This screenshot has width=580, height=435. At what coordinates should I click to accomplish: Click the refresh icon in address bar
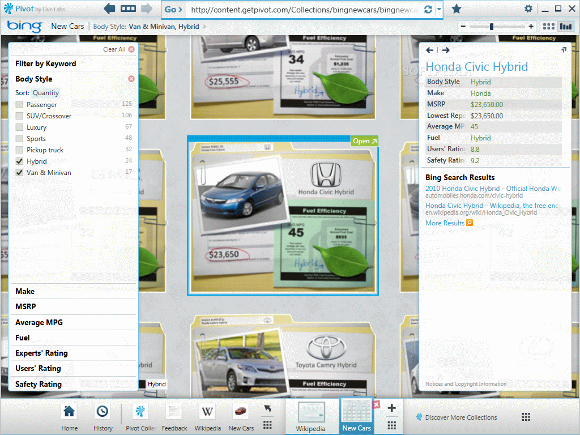click(428, 10)
